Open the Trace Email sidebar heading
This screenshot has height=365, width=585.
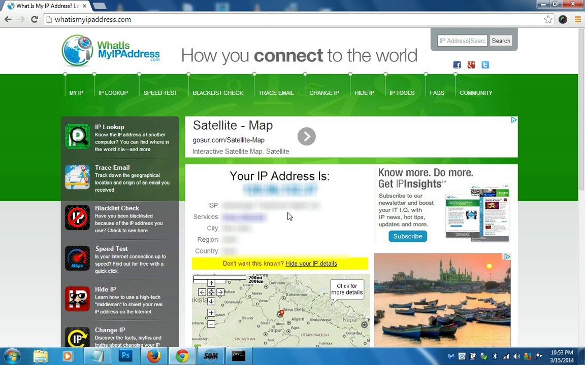(112, 167)
